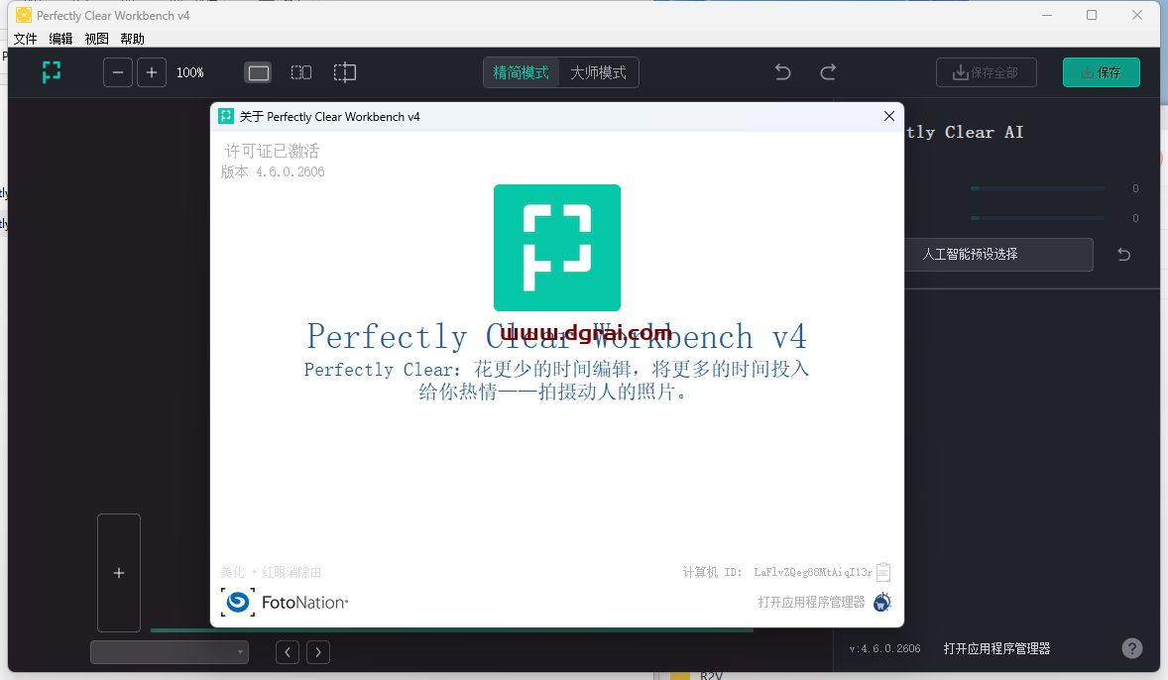Click the Perfectly Clear Workbench v4 heading
Image resolution: width=1168 pixels, height=680 pixels.
tap(557, 337)
